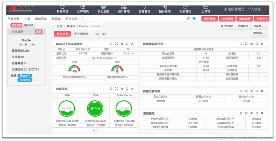Screen dimensions: 276x141
Task: Collapse 内存信息 panel
Action: [111, 89]
